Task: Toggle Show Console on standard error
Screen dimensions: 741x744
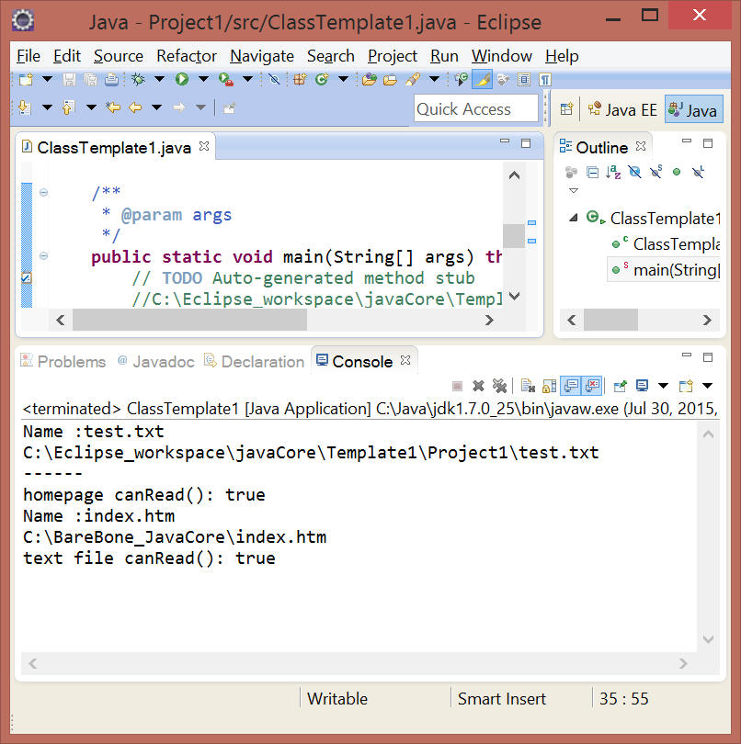Action: pyautogui.click(x=592, y=386)
